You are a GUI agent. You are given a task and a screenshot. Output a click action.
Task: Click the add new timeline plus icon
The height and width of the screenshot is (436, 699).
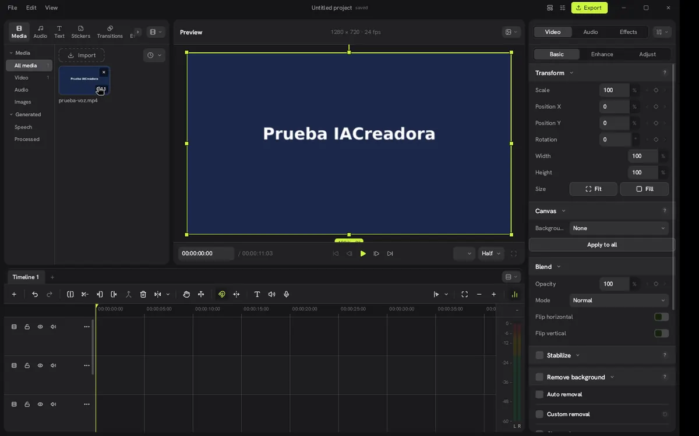point(52,277)
